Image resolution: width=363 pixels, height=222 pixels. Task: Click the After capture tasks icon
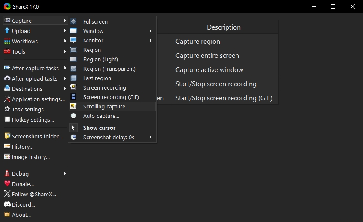click(7, 68)
